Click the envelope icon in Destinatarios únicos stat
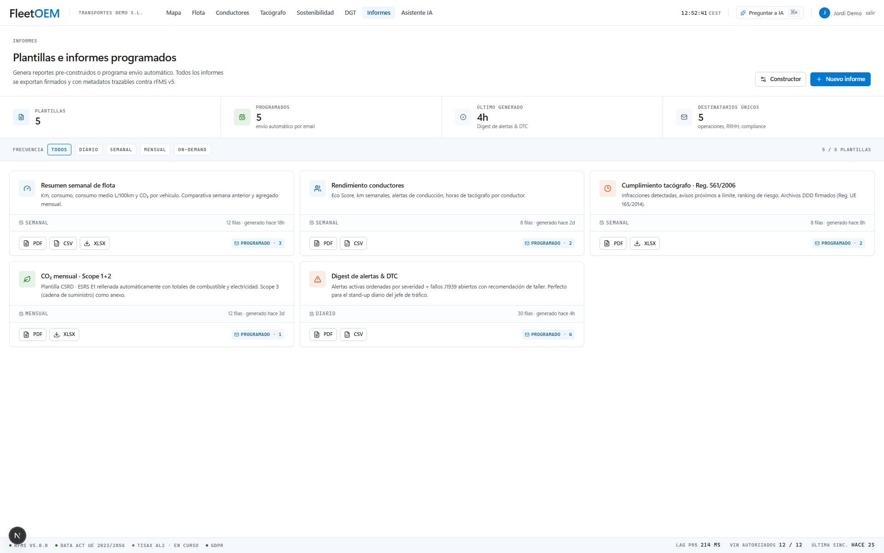884x553 pixels. click(684, 117)
